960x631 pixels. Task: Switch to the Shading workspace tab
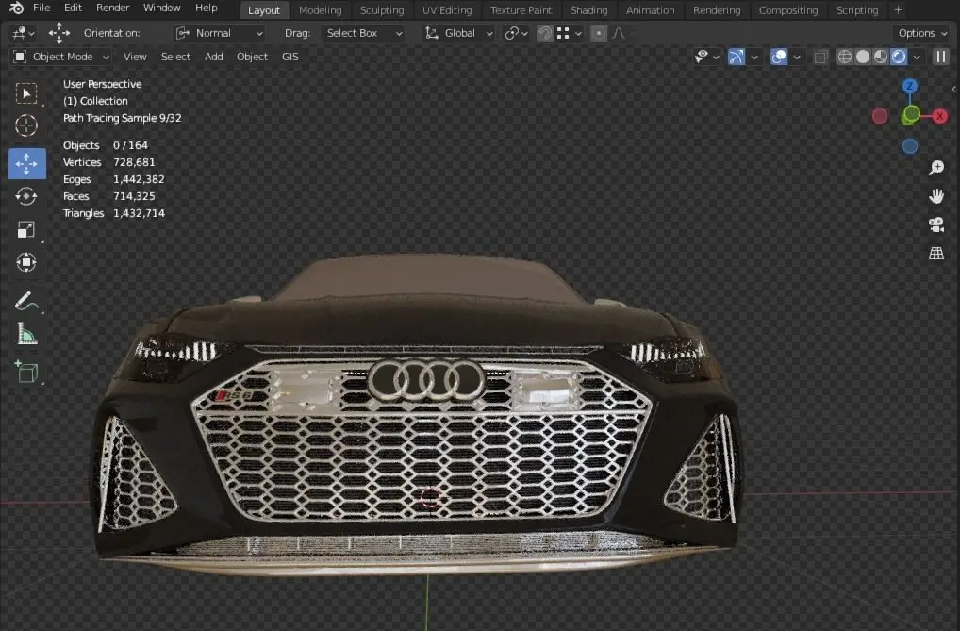coord(588,10)
